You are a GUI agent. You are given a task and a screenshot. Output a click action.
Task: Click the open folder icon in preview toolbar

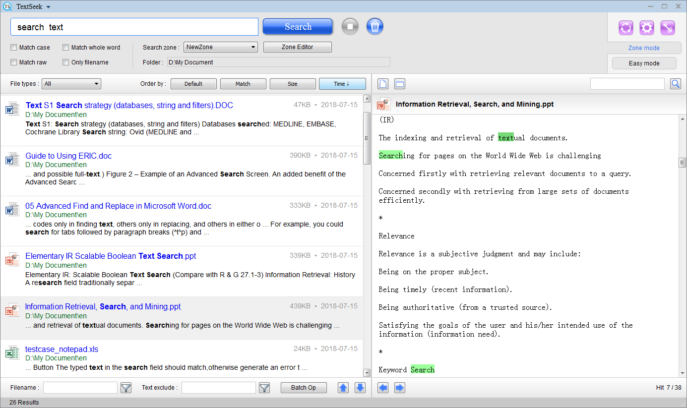(400, 84)
